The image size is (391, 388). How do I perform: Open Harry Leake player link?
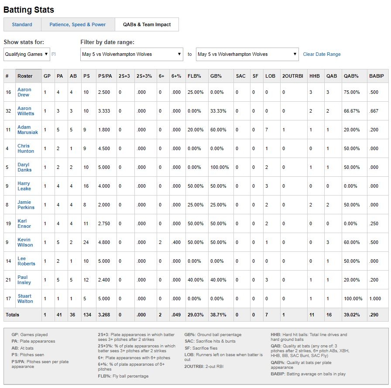24,186
